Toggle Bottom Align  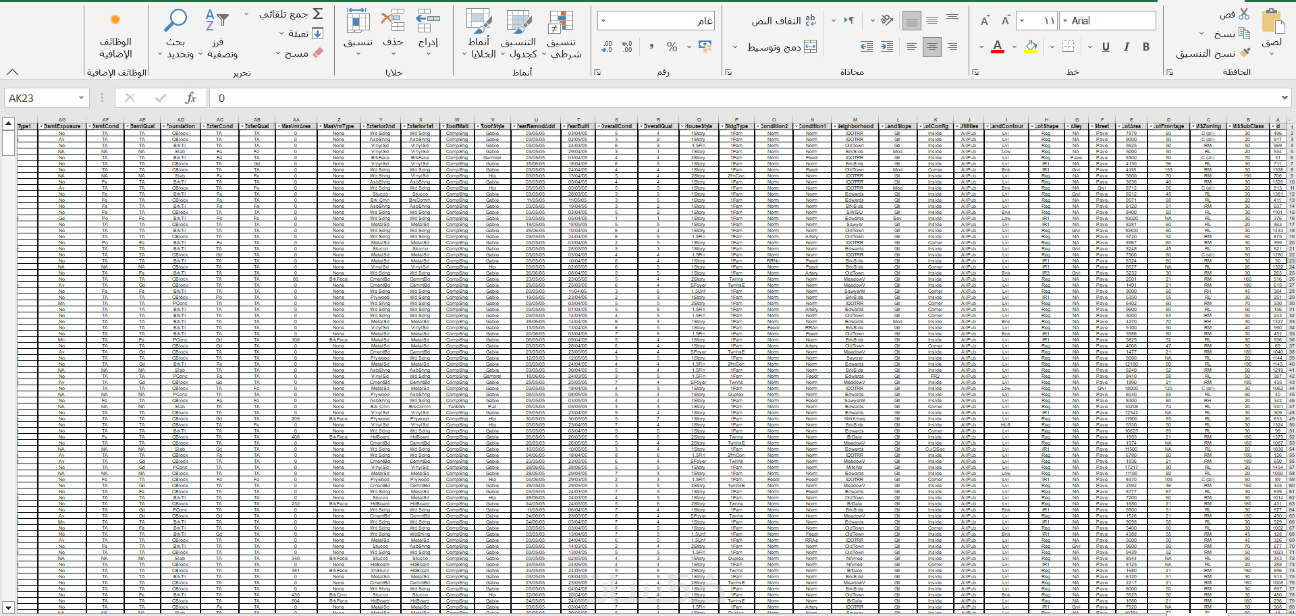click(x=912, y=21)
